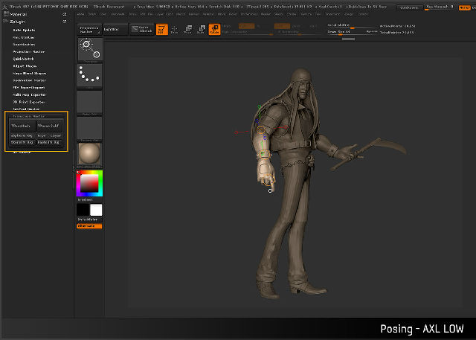
Task: Adjust the See-through slider
Action: 440,7
